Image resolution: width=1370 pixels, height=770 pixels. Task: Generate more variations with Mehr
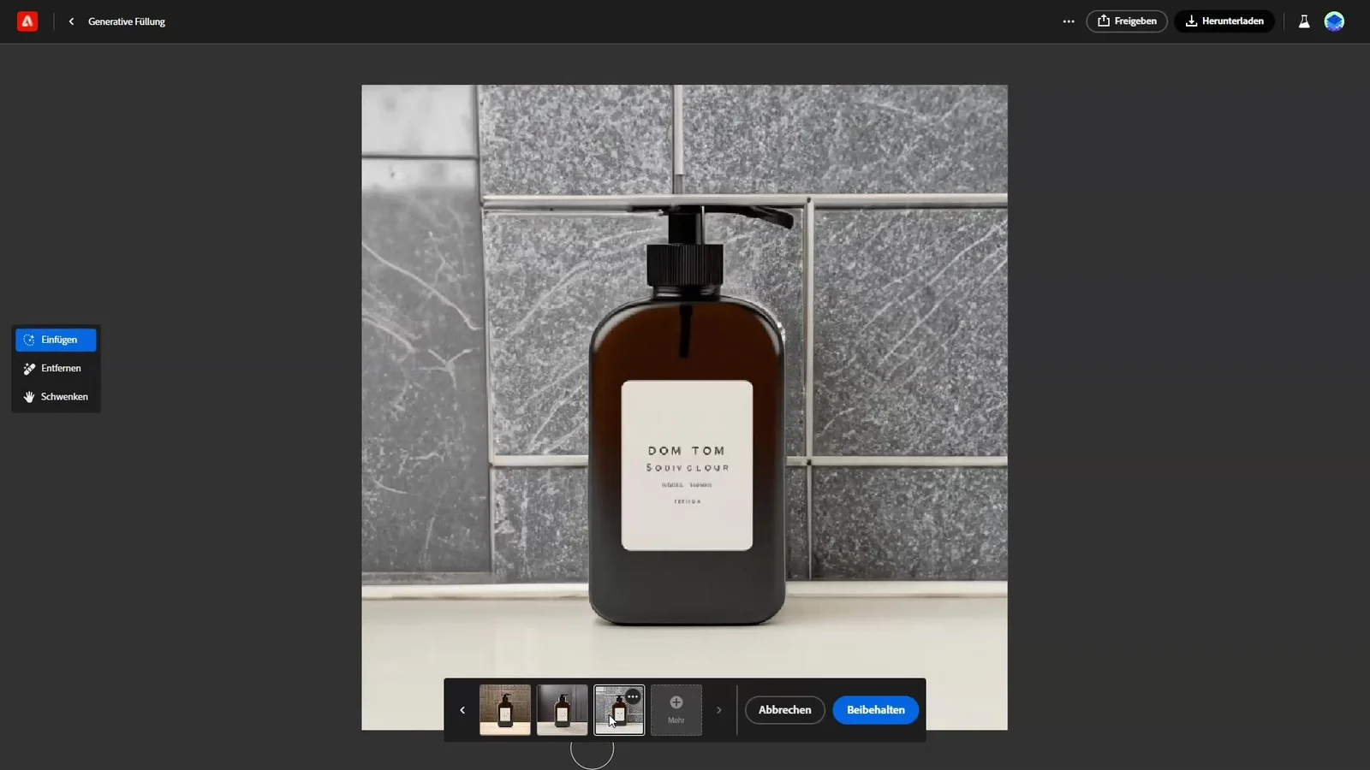676,710
